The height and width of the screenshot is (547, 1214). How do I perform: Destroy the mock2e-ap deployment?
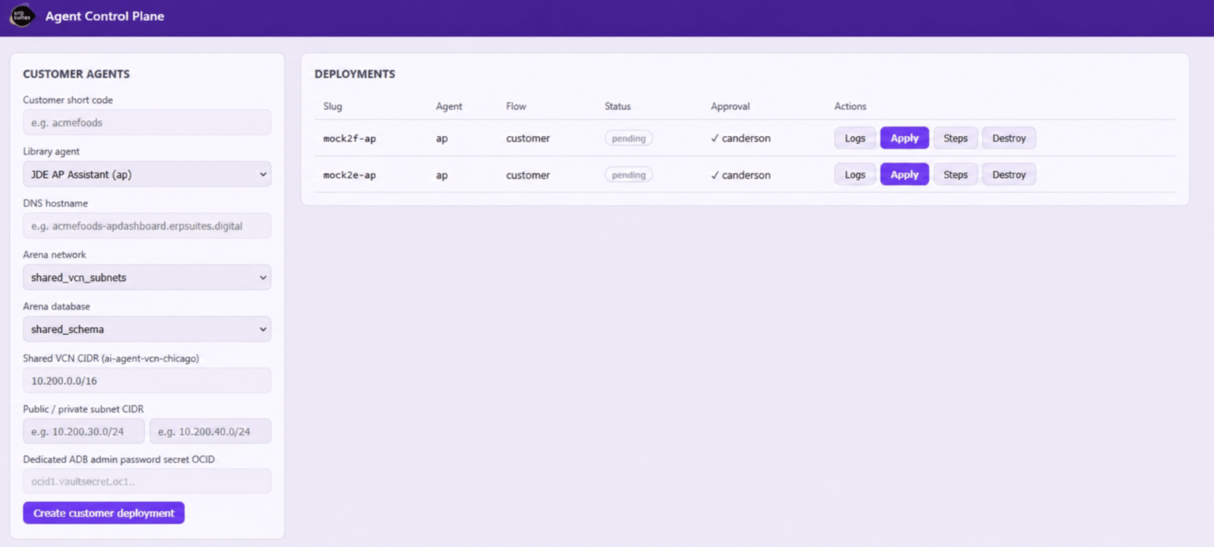(x=1009, y=174)
